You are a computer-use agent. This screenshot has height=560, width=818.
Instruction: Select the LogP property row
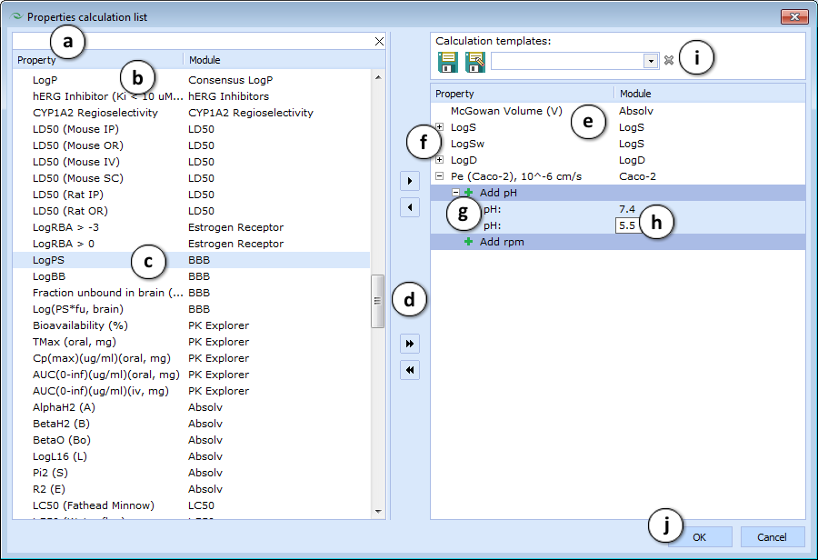[x=192, y=80]
